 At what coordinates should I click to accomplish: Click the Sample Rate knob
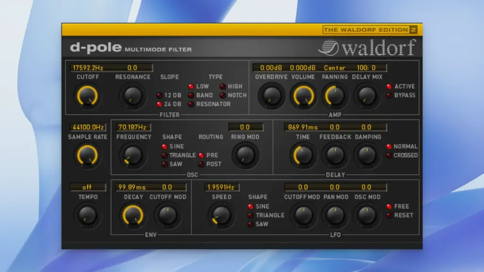(88, 155)
